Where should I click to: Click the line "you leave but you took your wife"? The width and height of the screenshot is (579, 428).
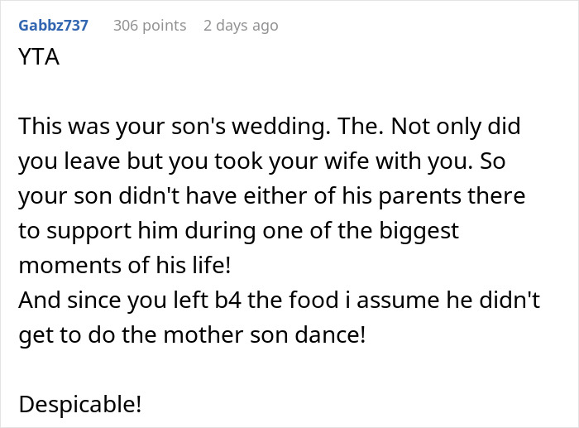[261, 161]
